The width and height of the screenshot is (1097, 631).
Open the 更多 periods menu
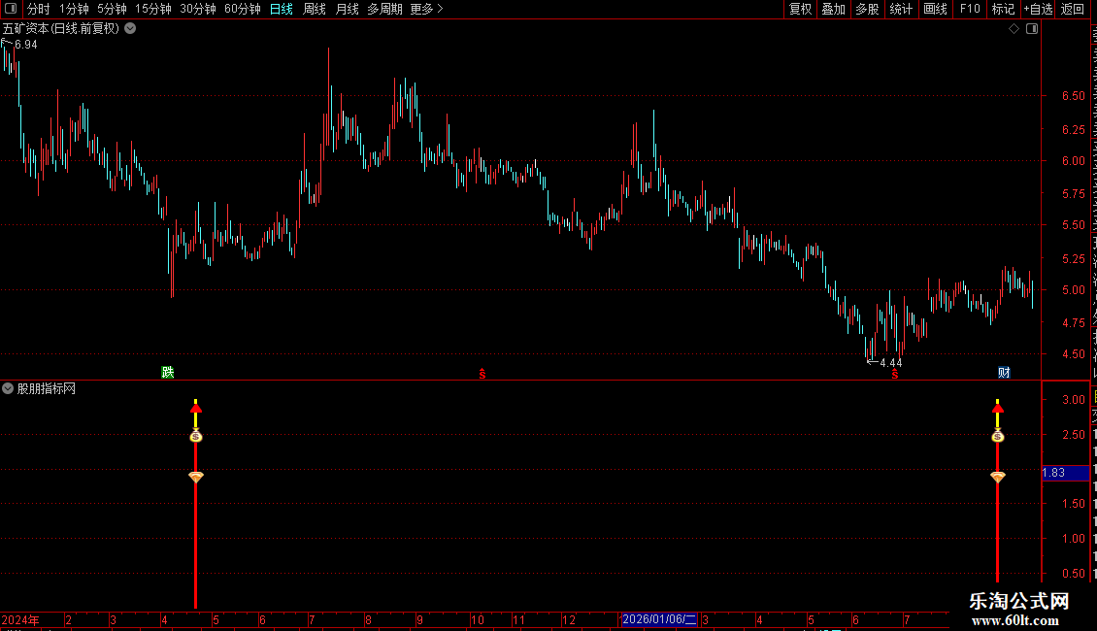pos(426,9)
